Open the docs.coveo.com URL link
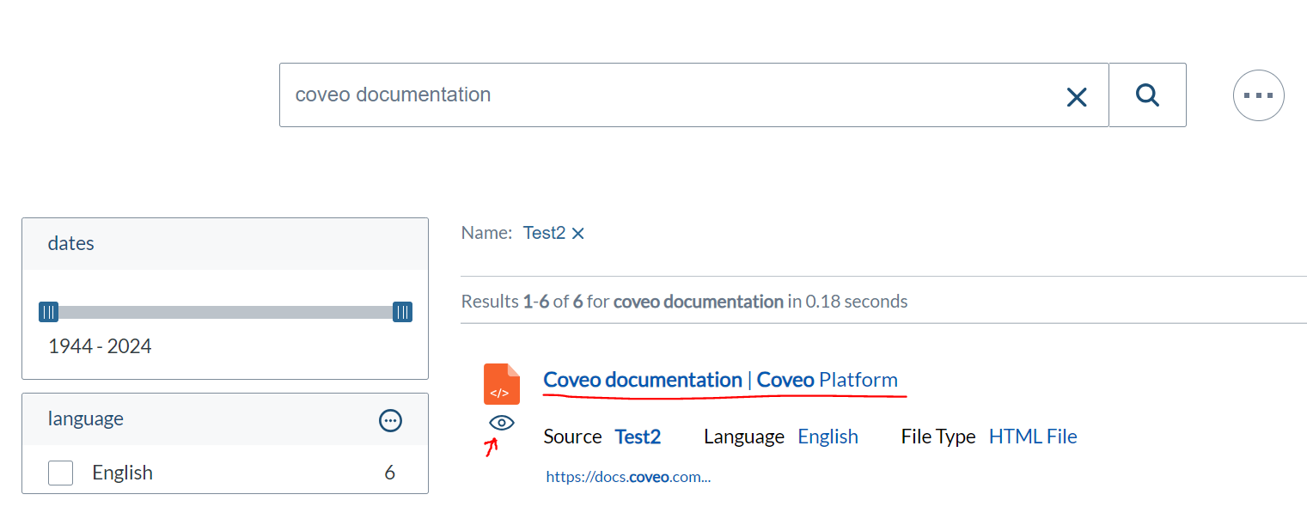 628,477
